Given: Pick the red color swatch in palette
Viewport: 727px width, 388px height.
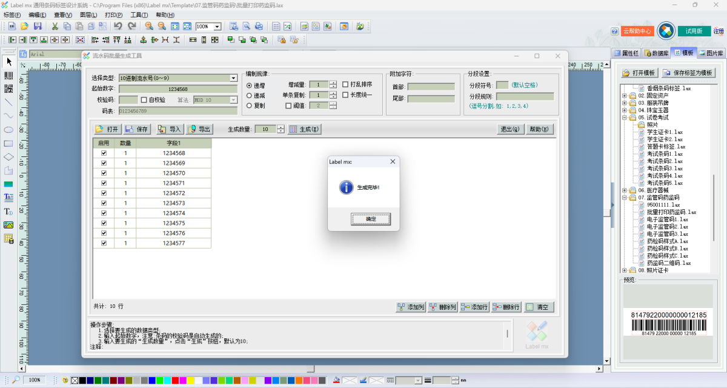Looking at the screenshot, I should click(x=175, y=380).
